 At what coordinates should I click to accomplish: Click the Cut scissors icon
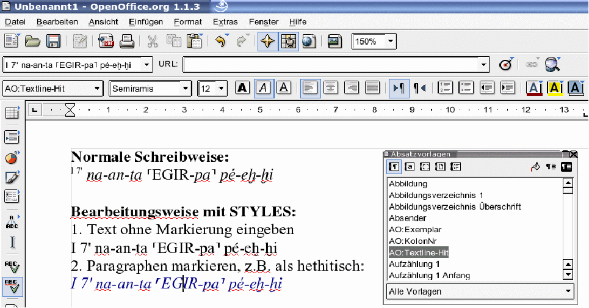click(x=153, y=42)
